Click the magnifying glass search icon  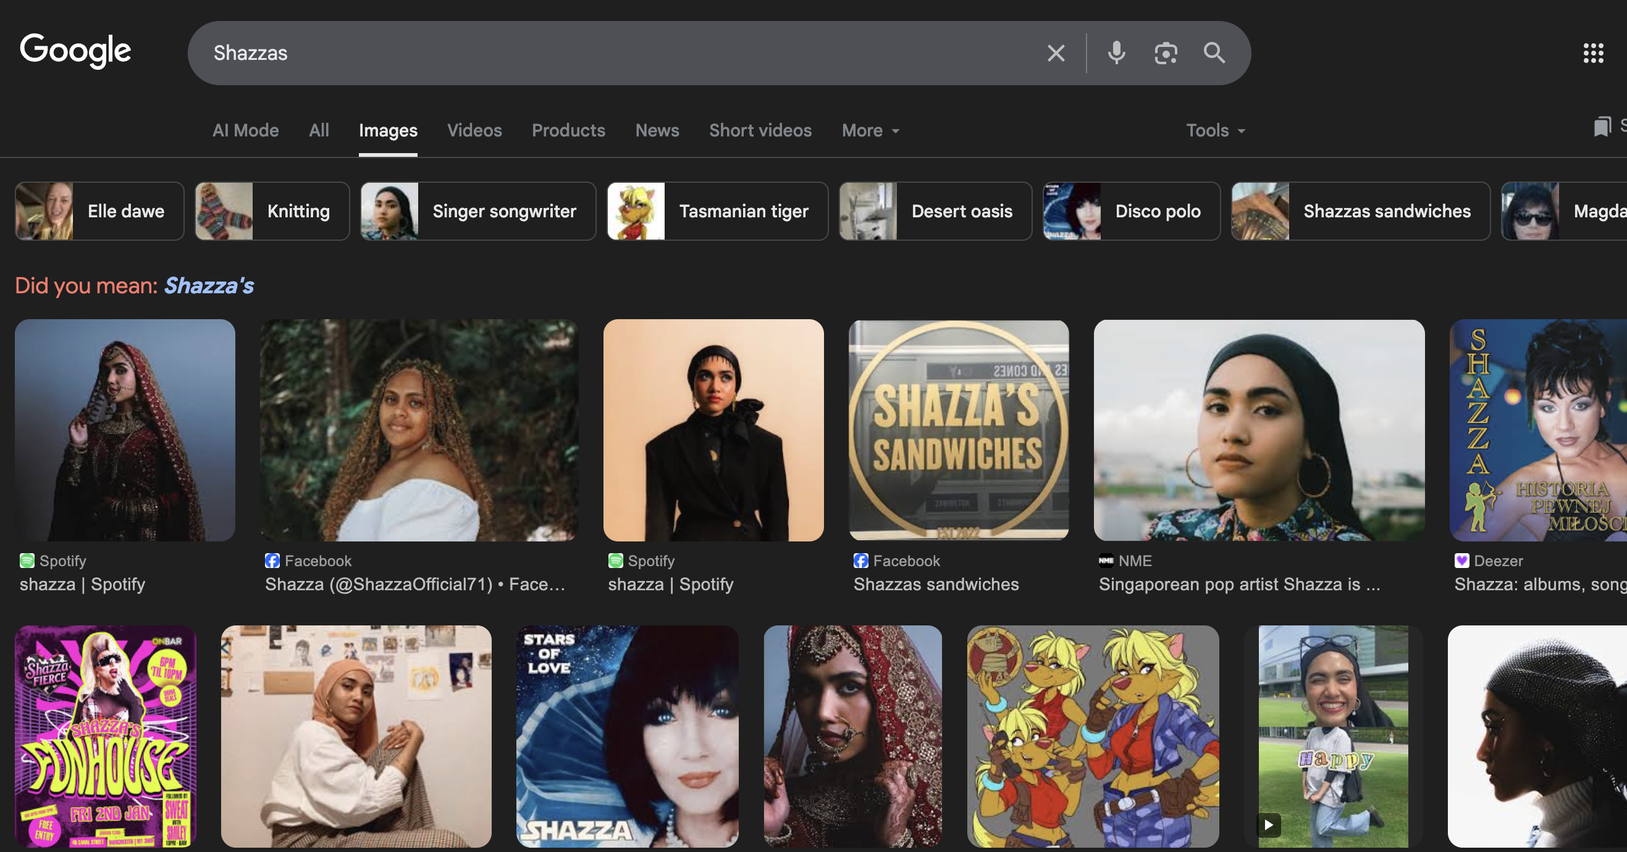click(x=1214, y=53)
